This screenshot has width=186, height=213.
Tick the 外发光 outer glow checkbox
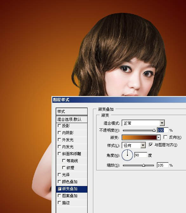(x=59, y=140)
